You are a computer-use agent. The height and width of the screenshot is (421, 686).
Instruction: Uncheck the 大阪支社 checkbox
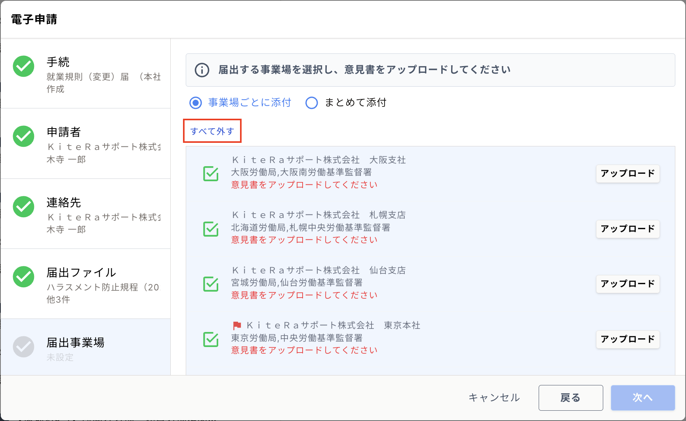[x=211, y=173]
